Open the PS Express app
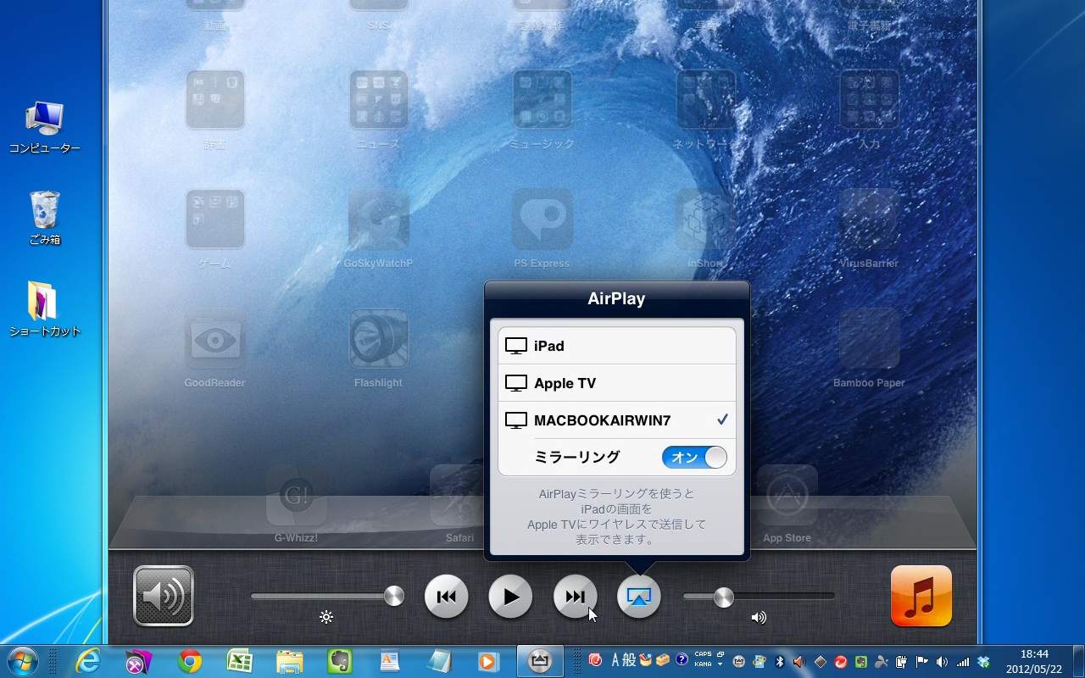Viewport: 1085px width, 678px height. 542,220
